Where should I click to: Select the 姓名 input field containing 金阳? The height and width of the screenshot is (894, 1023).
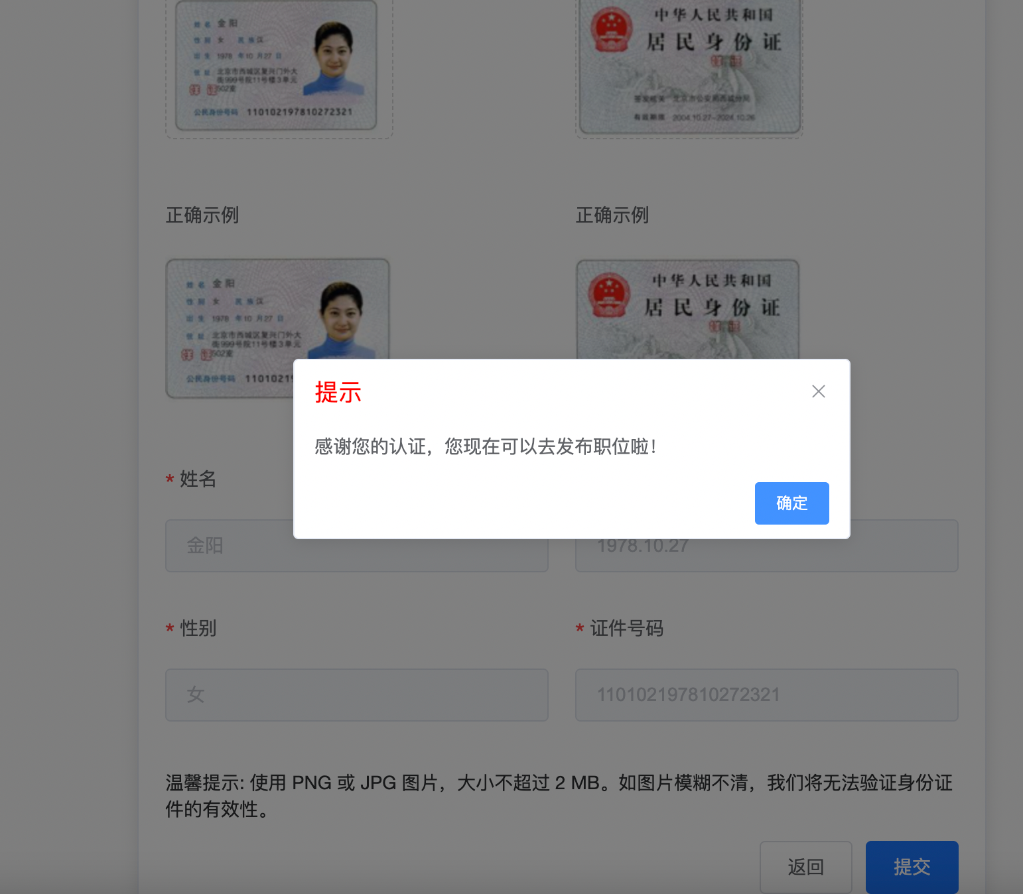click(x=357, y=546)
